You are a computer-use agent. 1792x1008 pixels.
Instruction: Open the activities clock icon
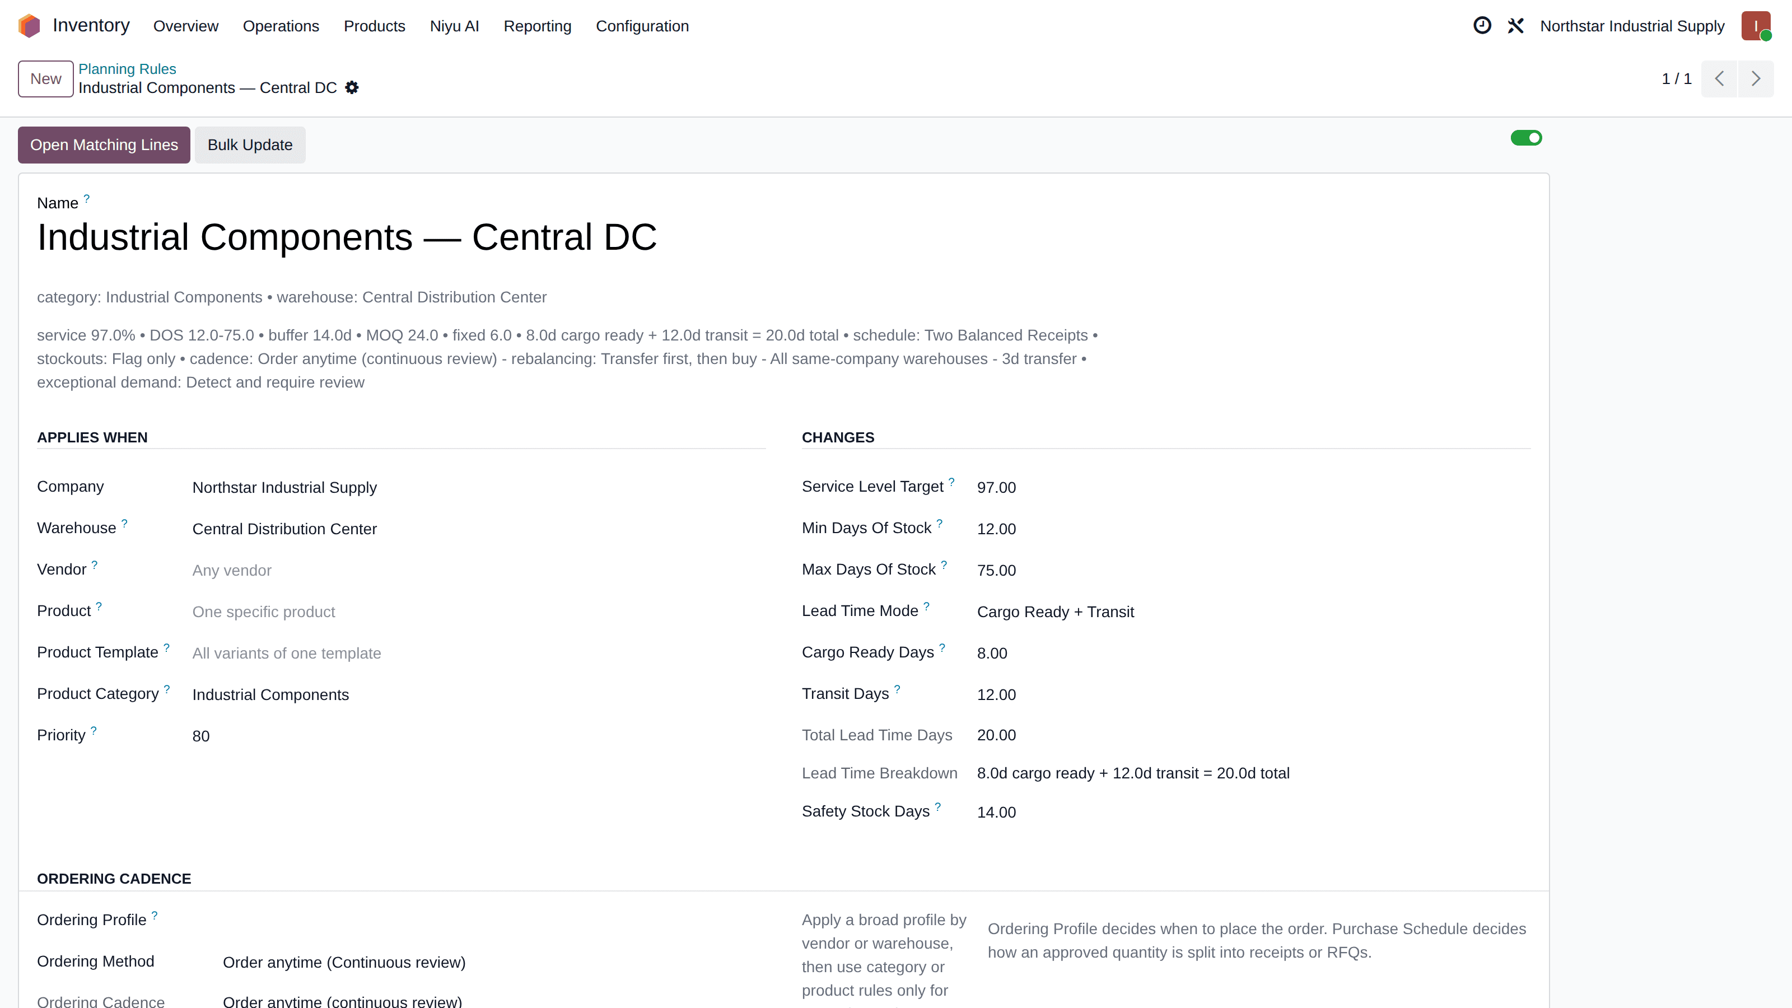tap(1482, 26)
